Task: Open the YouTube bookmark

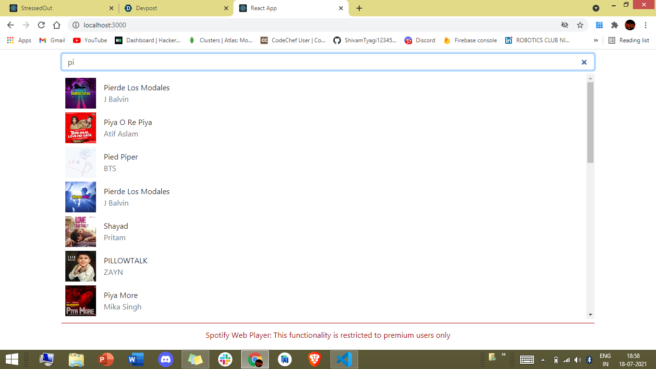Action: coord(90,40)
